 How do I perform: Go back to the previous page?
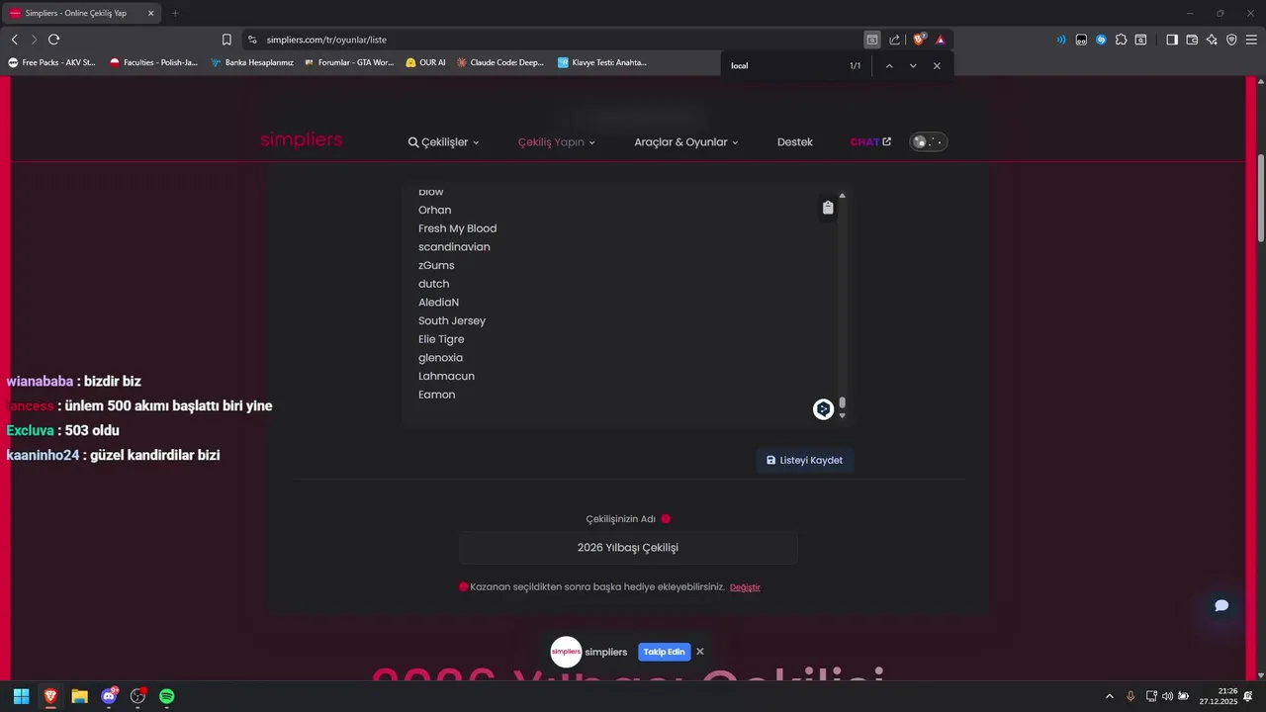(x=14, y=40)
